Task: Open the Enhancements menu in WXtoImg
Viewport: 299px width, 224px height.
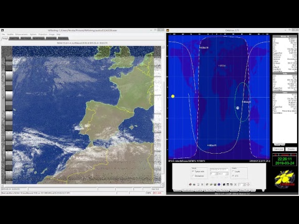Action: 22,34
